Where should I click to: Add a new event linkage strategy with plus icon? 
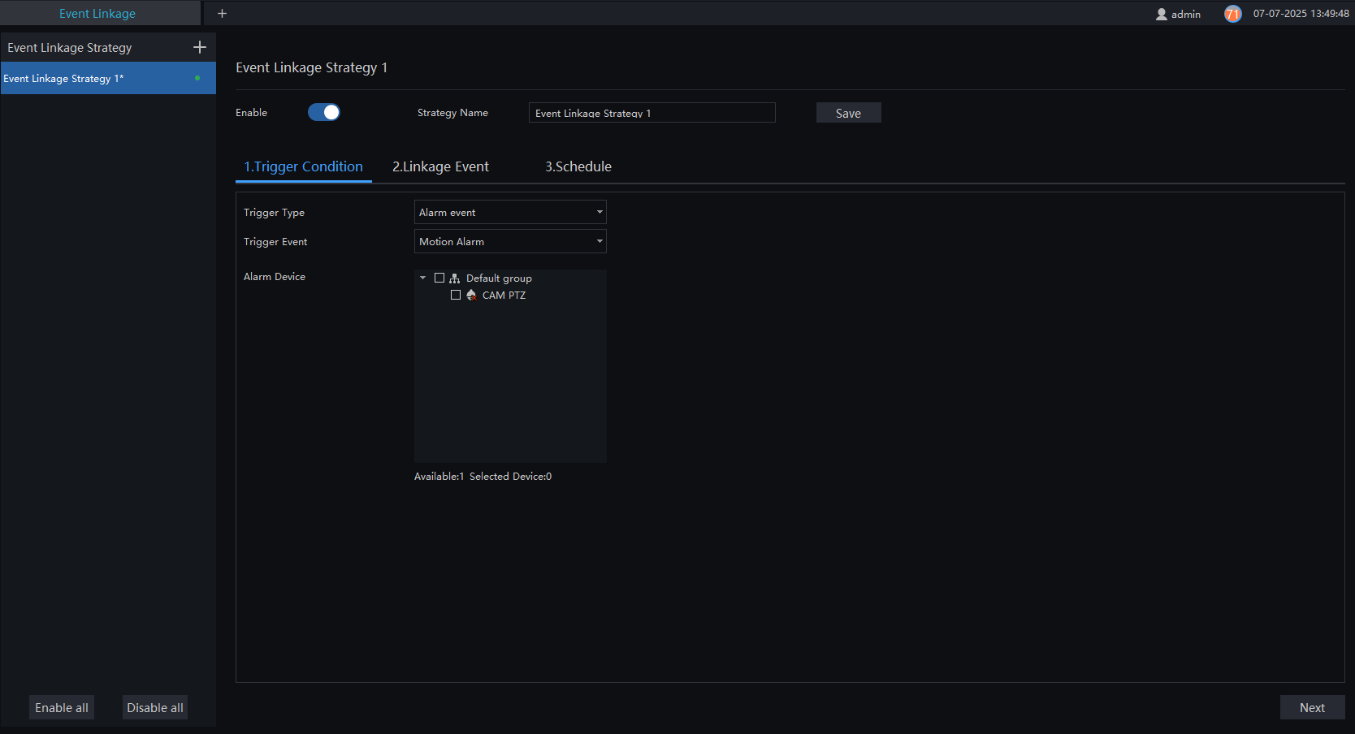[200, 47]
